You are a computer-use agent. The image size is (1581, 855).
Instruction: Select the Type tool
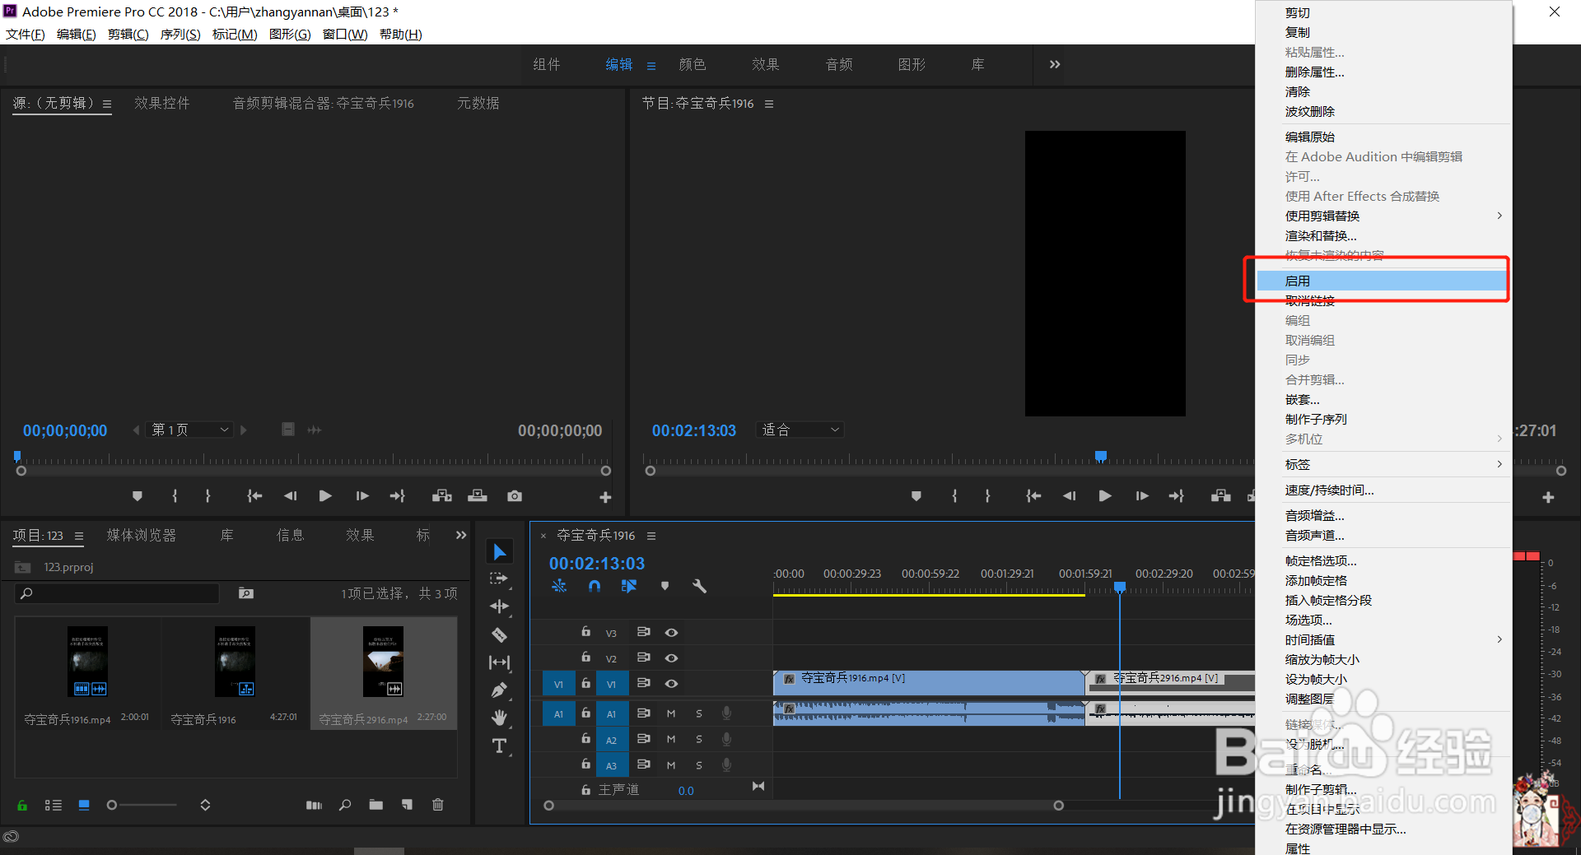(499, 746)
